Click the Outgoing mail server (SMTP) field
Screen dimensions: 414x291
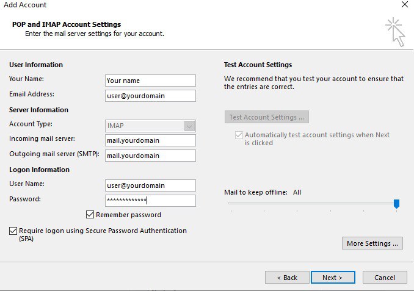150,156
